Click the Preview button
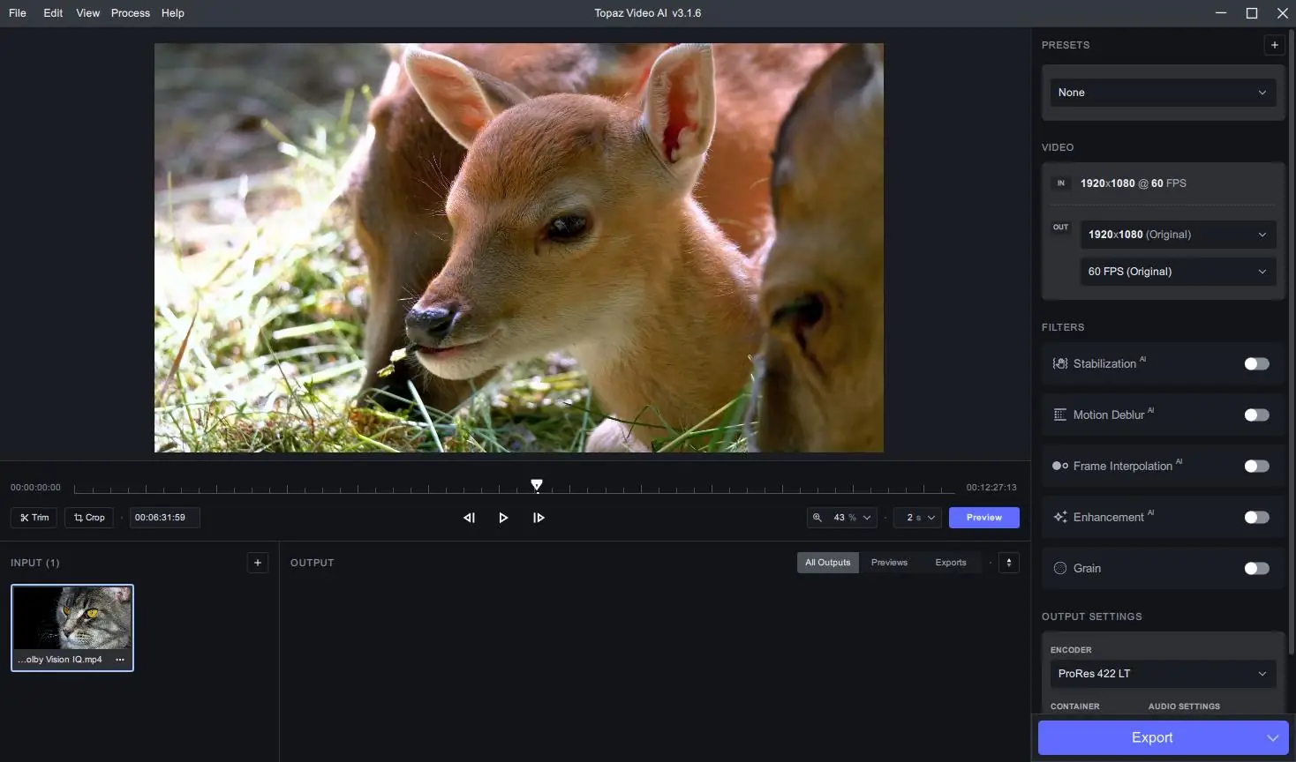 point(984,518)
